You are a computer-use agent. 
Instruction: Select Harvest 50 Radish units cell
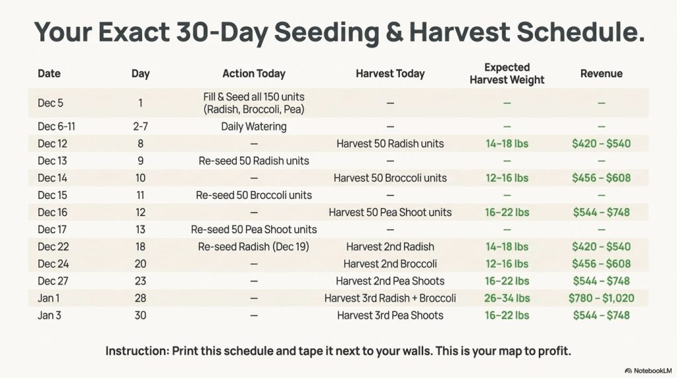click(390, 143)
